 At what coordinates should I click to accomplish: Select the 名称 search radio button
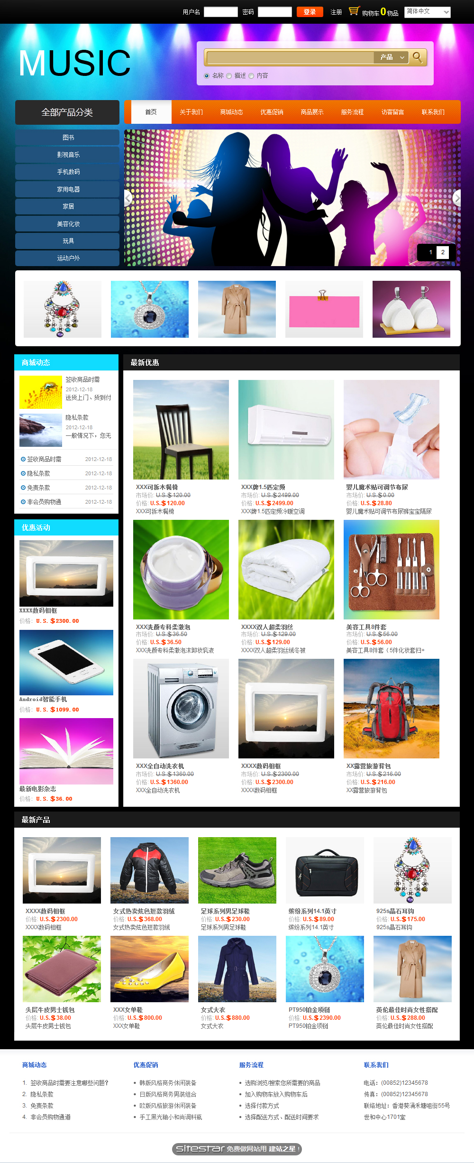(x=207, y=76)
